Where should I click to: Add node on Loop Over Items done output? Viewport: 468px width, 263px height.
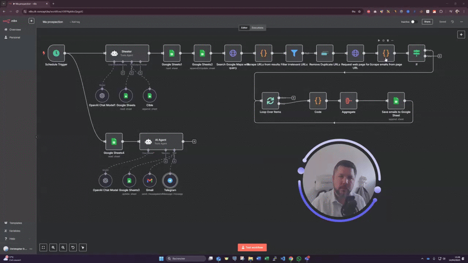pos(293,98)
